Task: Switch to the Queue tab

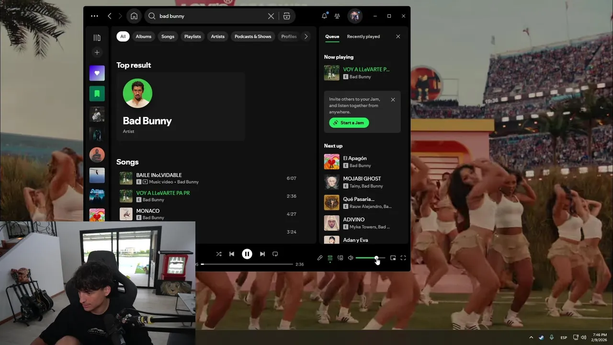Action: point(332,36)
